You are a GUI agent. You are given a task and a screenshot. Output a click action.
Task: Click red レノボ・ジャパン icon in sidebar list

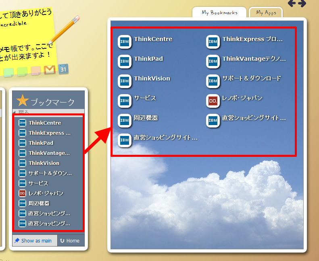click(x=22, y=193)
